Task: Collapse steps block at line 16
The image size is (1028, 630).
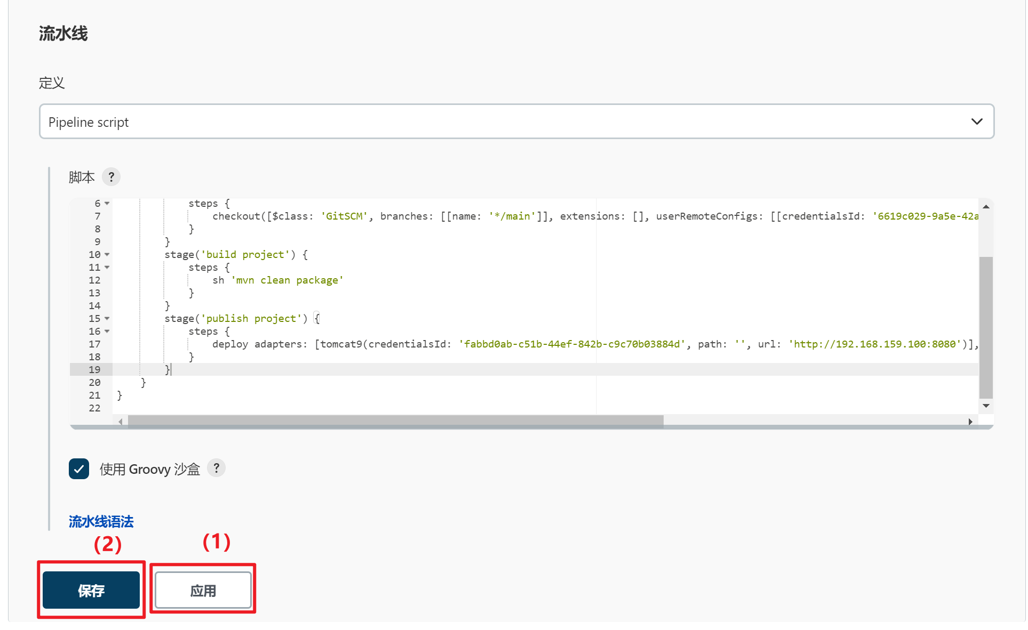Action: pos(107,332)
